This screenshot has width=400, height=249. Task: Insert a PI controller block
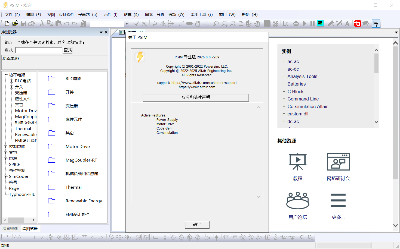click(235, 237)
